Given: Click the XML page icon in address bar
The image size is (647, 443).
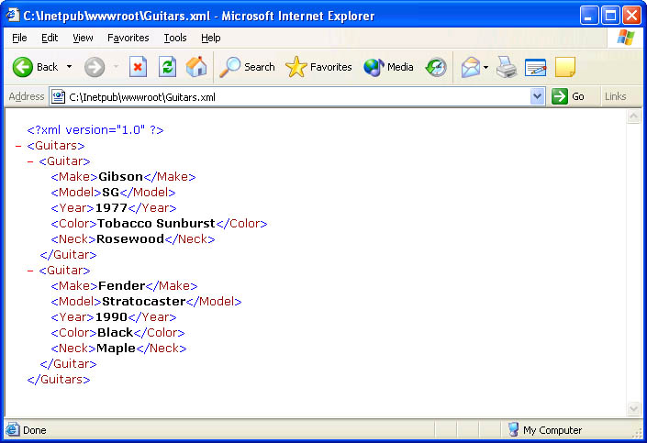Looking at the screenshot, I should pyautogui.click(x=58, y=97).
